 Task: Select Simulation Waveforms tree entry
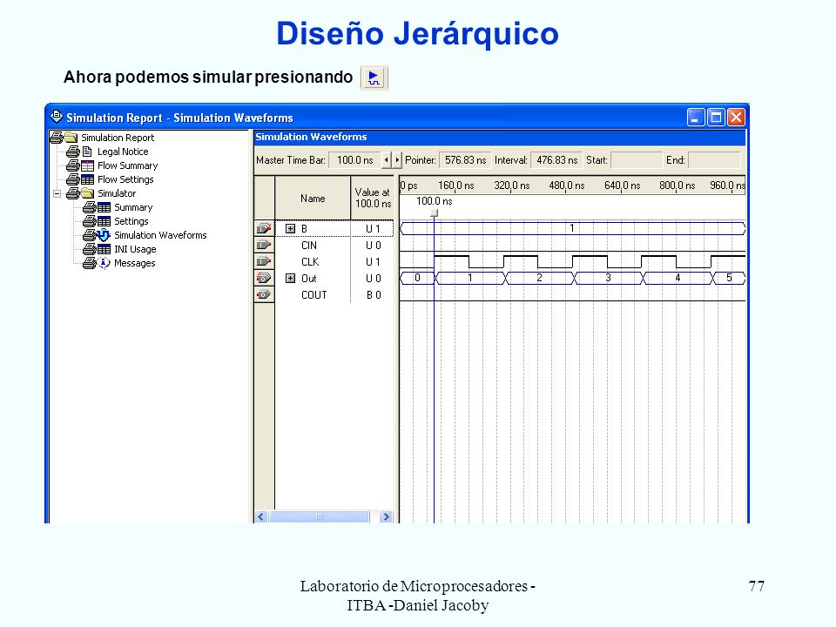pos(160,235)
